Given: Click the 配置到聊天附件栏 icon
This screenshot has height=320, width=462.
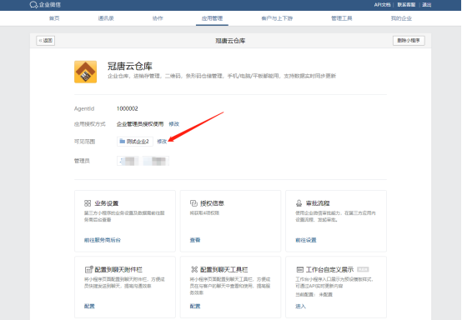Looking at the screenshot, I should (88, 269).
